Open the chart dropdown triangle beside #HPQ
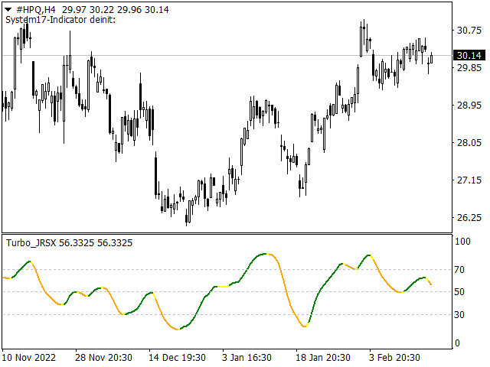The image size is (490, 367). click(x=8, y=10)
